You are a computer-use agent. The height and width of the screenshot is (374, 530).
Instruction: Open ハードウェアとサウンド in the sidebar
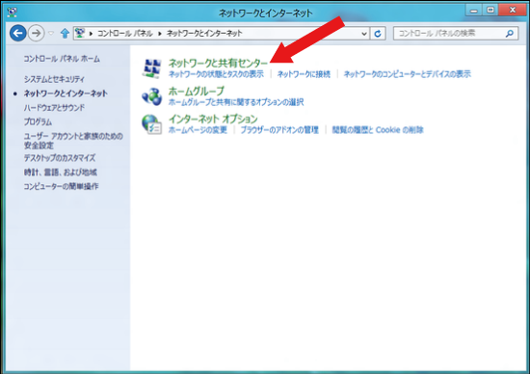pyautogui.click(x=54, y=108)
